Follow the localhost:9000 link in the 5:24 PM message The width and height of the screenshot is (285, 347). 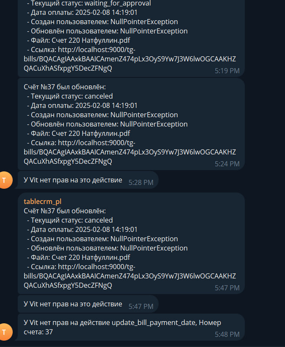pos(130,152)
